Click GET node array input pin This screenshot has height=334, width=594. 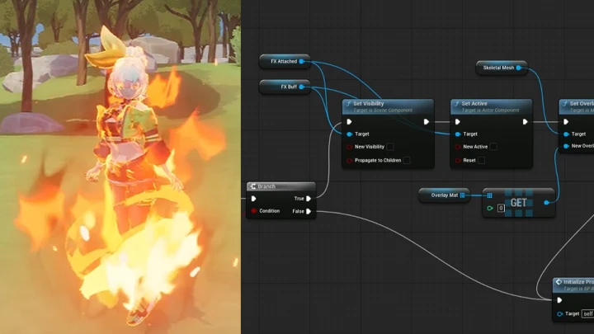489,195
